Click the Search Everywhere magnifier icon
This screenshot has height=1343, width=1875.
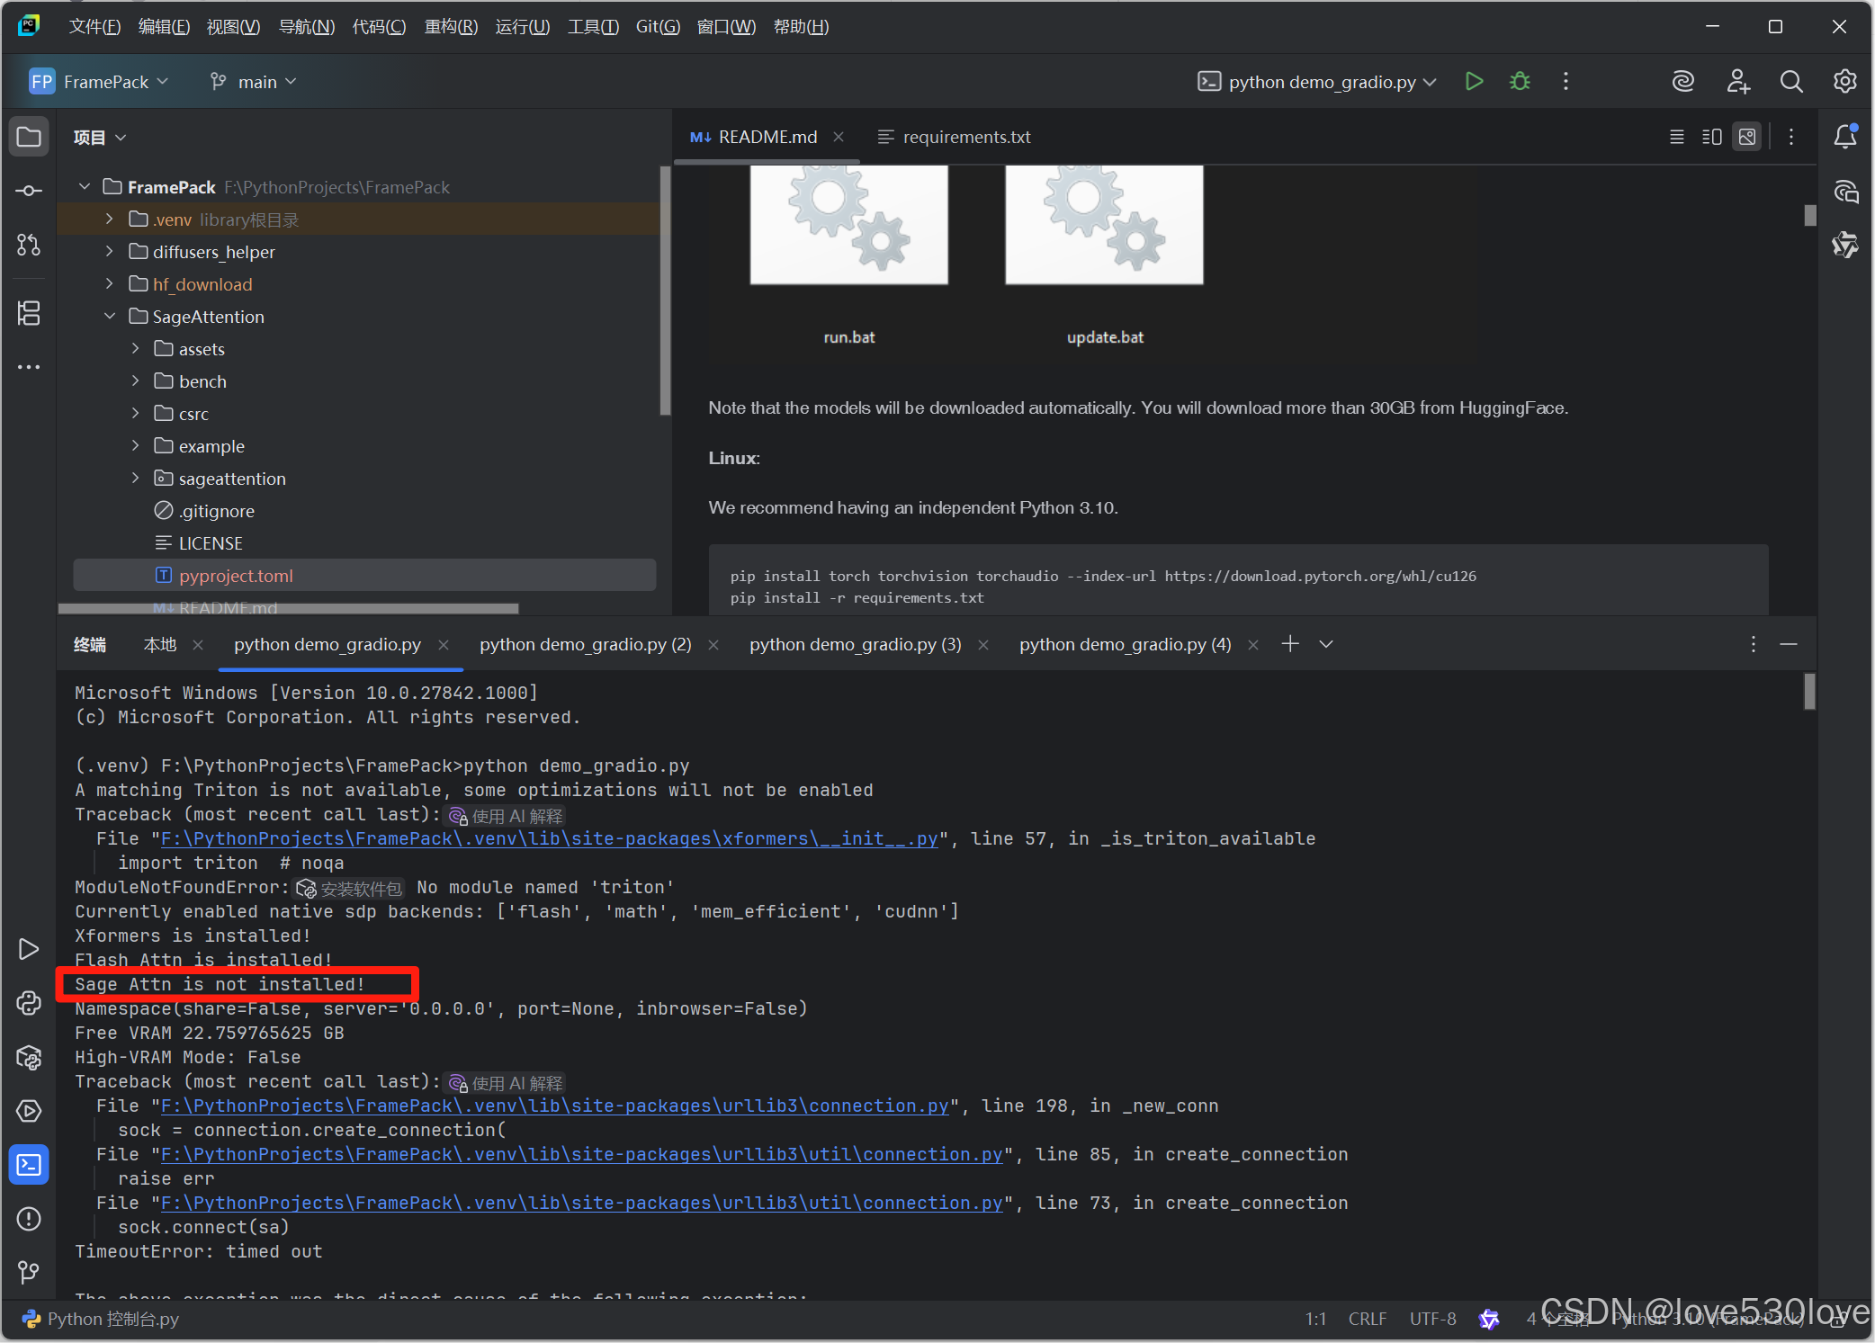pyautogui.click(x=1790, y=82)
